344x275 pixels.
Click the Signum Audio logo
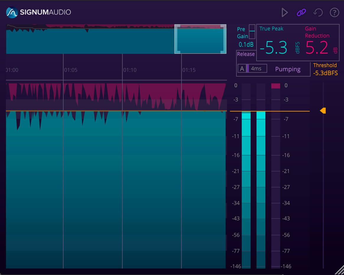(39, 12)
